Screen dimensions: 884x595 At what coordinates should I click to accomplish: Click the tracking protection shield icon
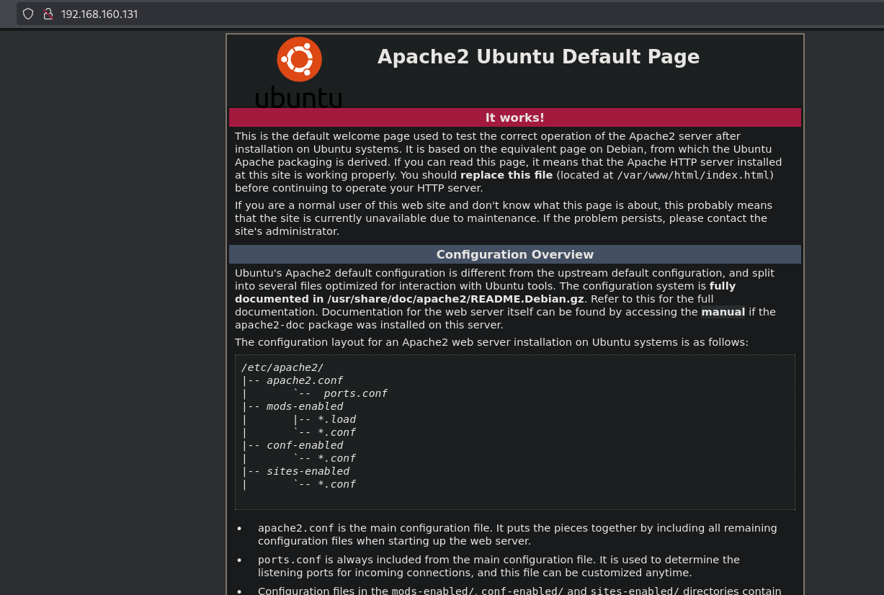pos(28,14)
